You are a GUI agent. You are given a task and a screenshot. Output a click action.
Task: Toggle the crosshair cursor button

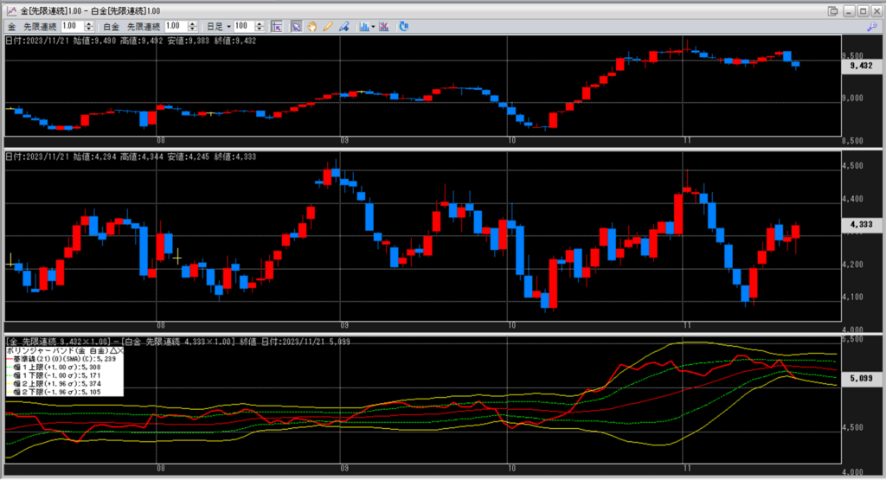277,27
